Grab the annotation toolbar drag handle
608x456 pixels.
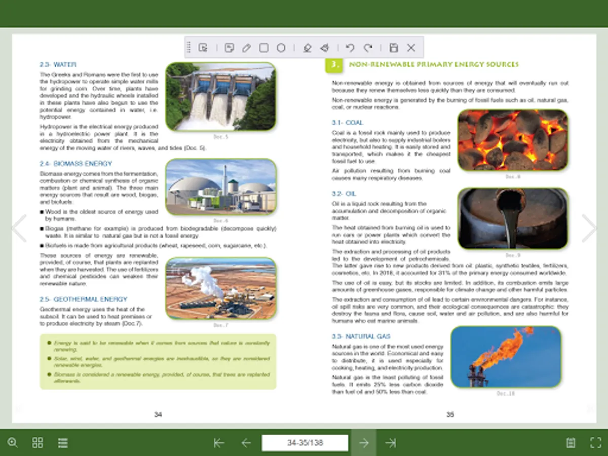[189, 48]
